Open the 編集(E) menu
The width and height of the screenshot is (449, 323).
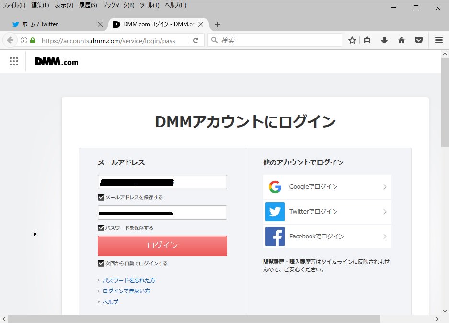pos(40,5)
